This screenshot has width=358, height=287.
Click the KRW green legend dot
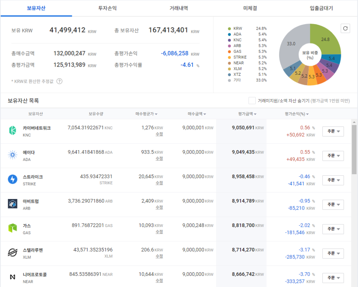tap(229, 29)
